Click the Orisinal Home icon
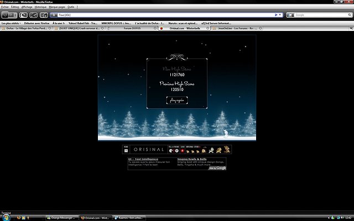This screenshot has height=221, width=354. [126, 150]
